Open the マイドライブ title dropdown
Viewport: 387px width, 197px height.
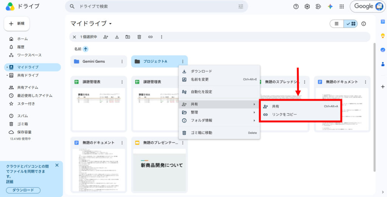(110, 24)
